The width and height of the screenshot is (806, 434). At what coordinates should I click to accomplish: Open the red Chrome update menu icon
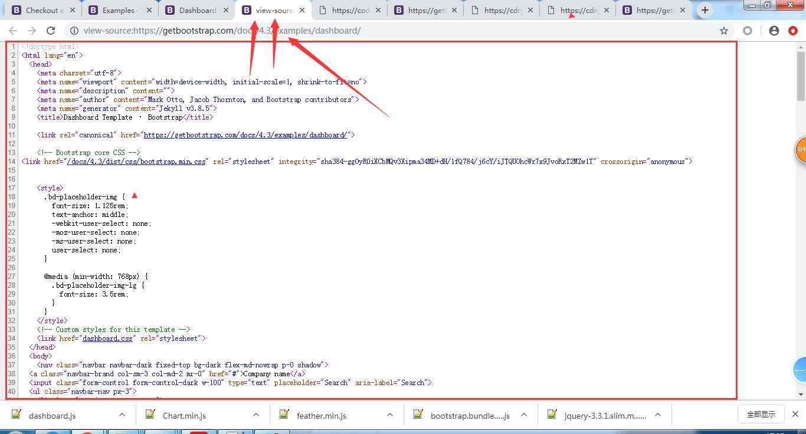[x=793, y=31]
